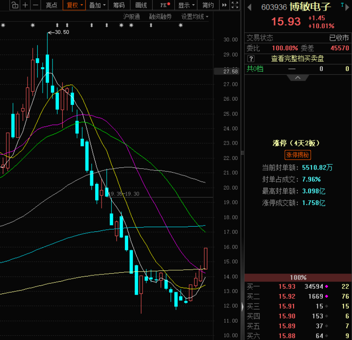Zoom in the chart with the plus icon
Screen dimensions: 352x340
click(25, 5)
